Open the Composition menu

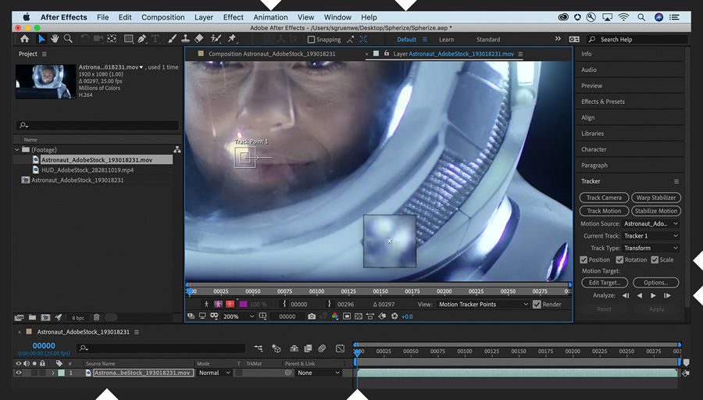point(162,17)
